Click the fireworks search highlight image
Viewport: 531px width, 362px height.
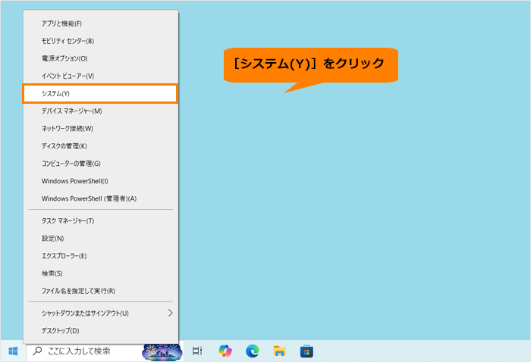click(162, 352)
